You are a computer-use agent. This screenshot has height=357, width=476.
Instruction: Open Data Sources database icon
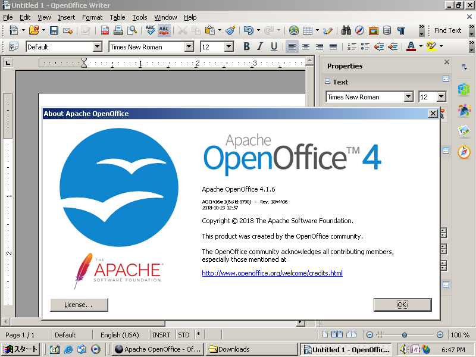pyautogui.click(x=387, y=30)
